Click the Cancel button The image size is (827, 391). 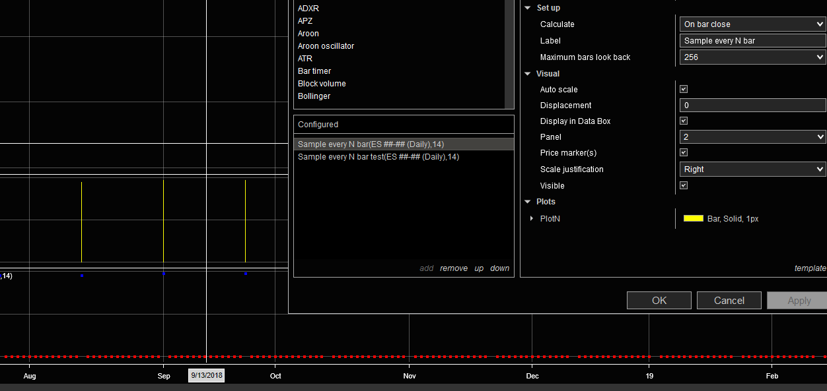729,301
